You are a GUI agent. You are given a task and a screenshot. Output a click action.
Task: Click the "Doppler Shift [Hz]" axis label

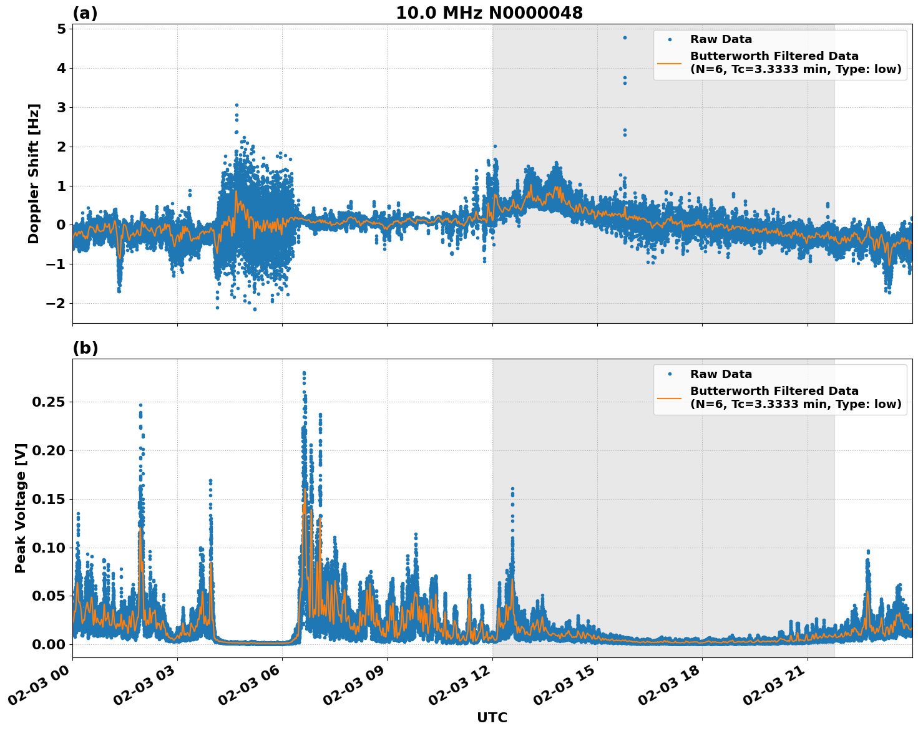point(34,173)
